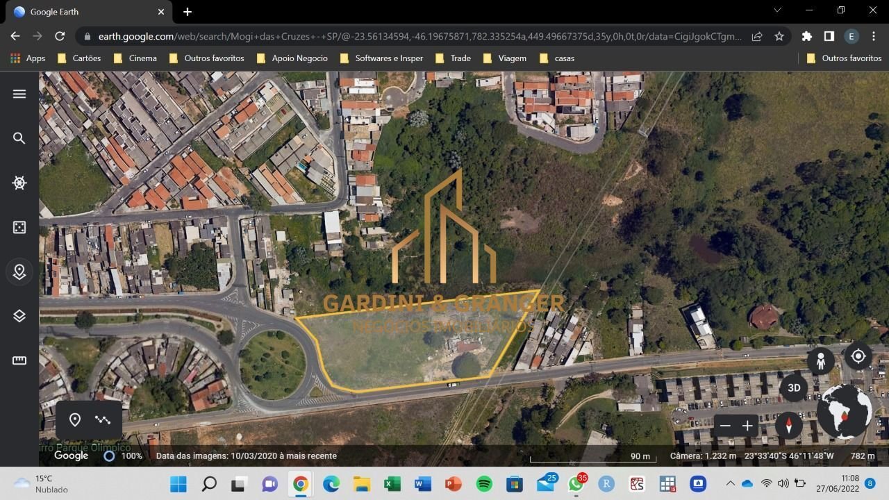Open Voyager ship wheel icon
Viewport: 889px width, 500px height.
pos(19,183)
